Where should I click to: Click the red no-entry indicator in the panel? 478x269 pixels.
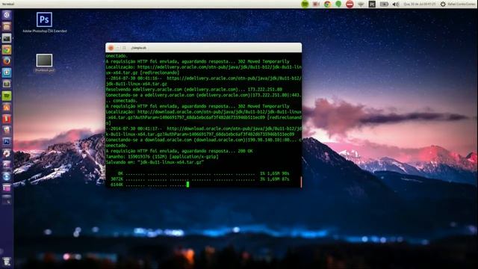click(350, 4)
